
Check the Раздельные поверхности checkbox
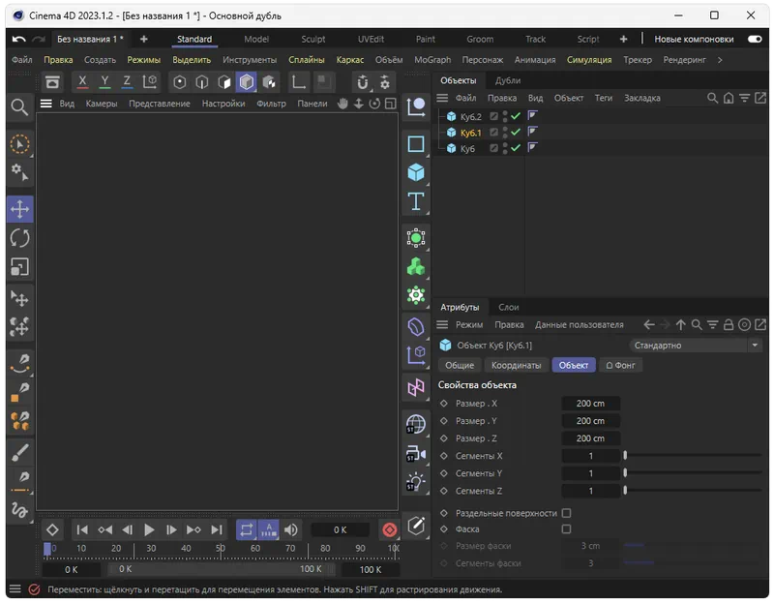[566, 513]
